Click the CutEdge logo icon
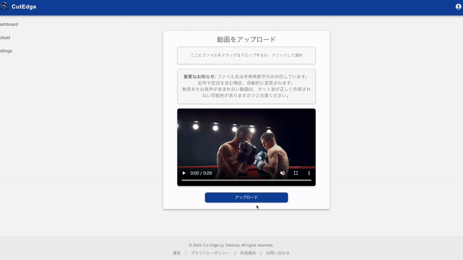This screenshot has width=463, height=260. point(3,7)
